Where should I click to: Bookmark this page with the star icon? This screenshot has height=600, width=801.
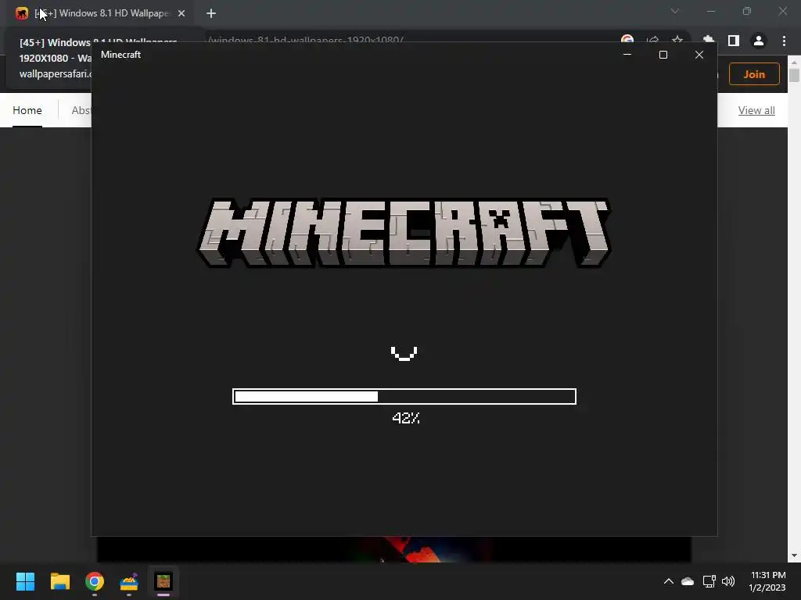677,41
